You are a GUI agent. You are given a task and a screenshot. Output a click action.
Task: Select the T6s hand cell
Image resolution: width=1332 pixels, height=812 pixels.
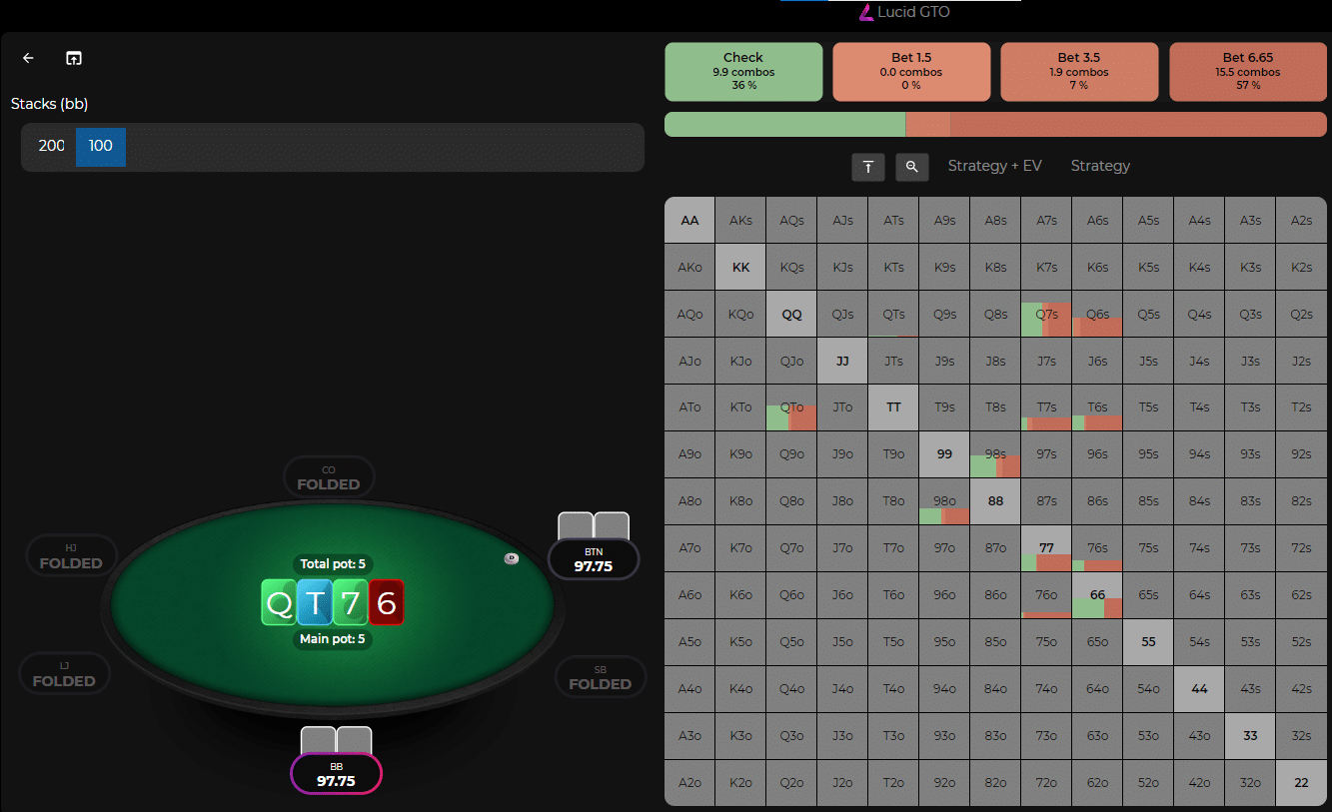click(x=1097, y=407)
